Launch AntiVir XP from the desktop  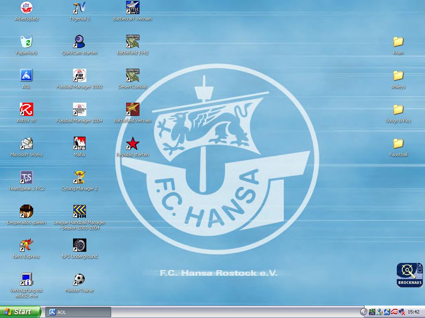click(x=27, y=110)
